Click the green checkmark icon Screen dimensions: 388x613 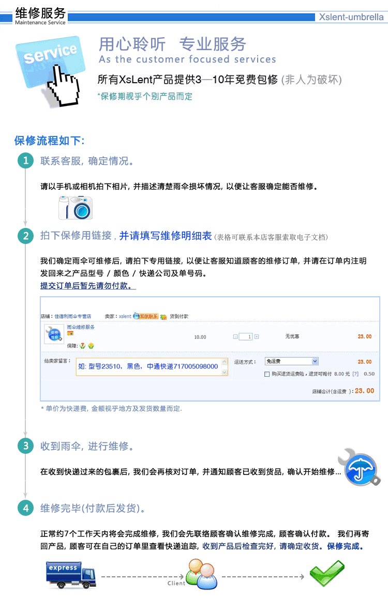327,573
